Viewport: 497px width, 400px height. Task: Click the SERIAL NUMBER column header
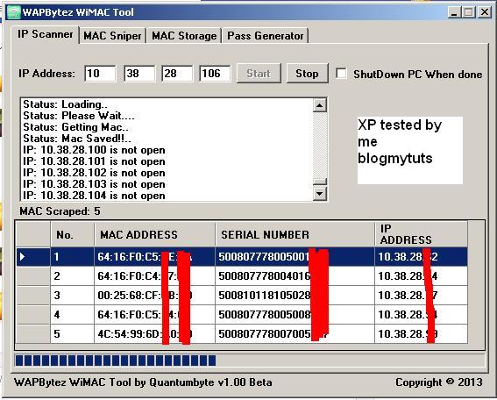coord(295,234)
